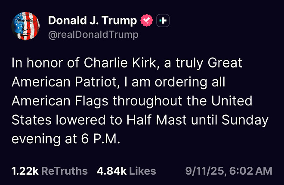Open the 9/11/25 date in timestamp

pyautogui.click(x=205, y=171)
